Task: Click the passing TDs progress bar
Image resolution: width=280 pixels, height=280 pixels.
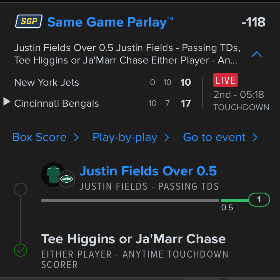Action: click(130, 200)
